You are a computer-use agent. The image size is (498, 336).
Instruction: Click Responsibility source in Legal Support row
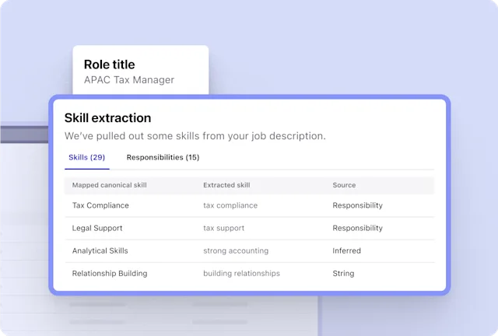coord(358,228)
